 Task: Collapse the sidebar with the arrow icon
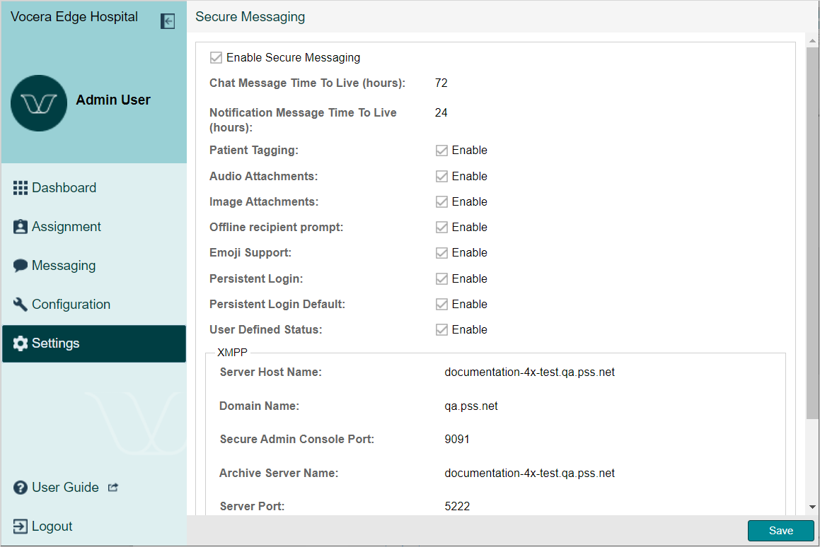click(168, 21)
